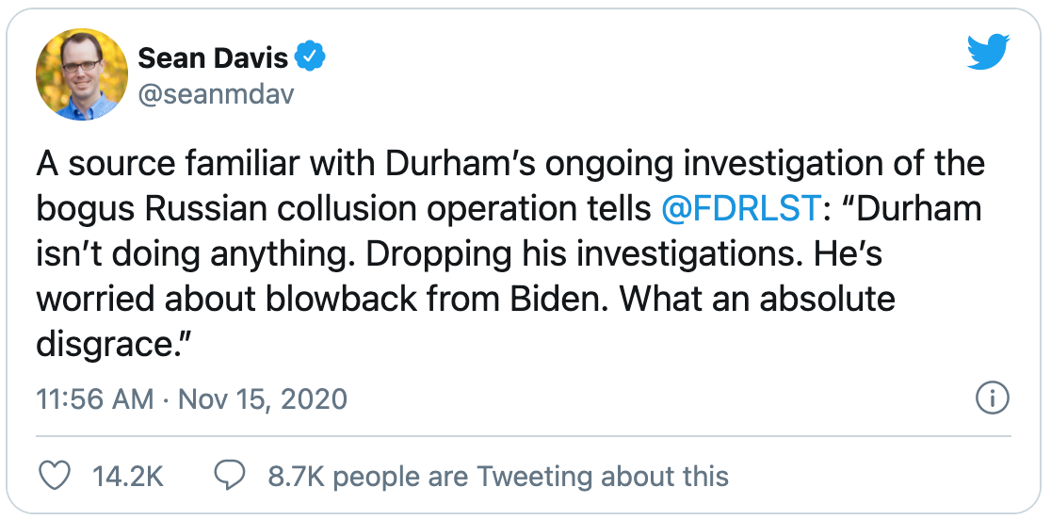Click the reply speech bubble icon
The width and height of the screenshot is (1051, 520).
click(x=229, y=476)
